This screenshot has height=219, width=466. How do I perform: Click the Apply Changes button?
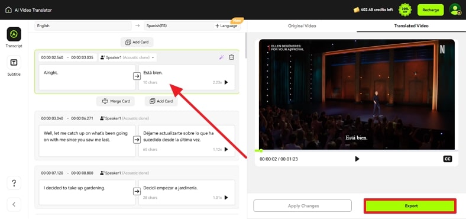303,206
